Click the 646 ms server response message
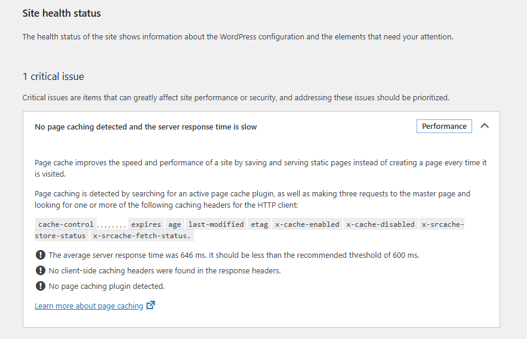The image size is (527, 339). (x=233, y=255)
